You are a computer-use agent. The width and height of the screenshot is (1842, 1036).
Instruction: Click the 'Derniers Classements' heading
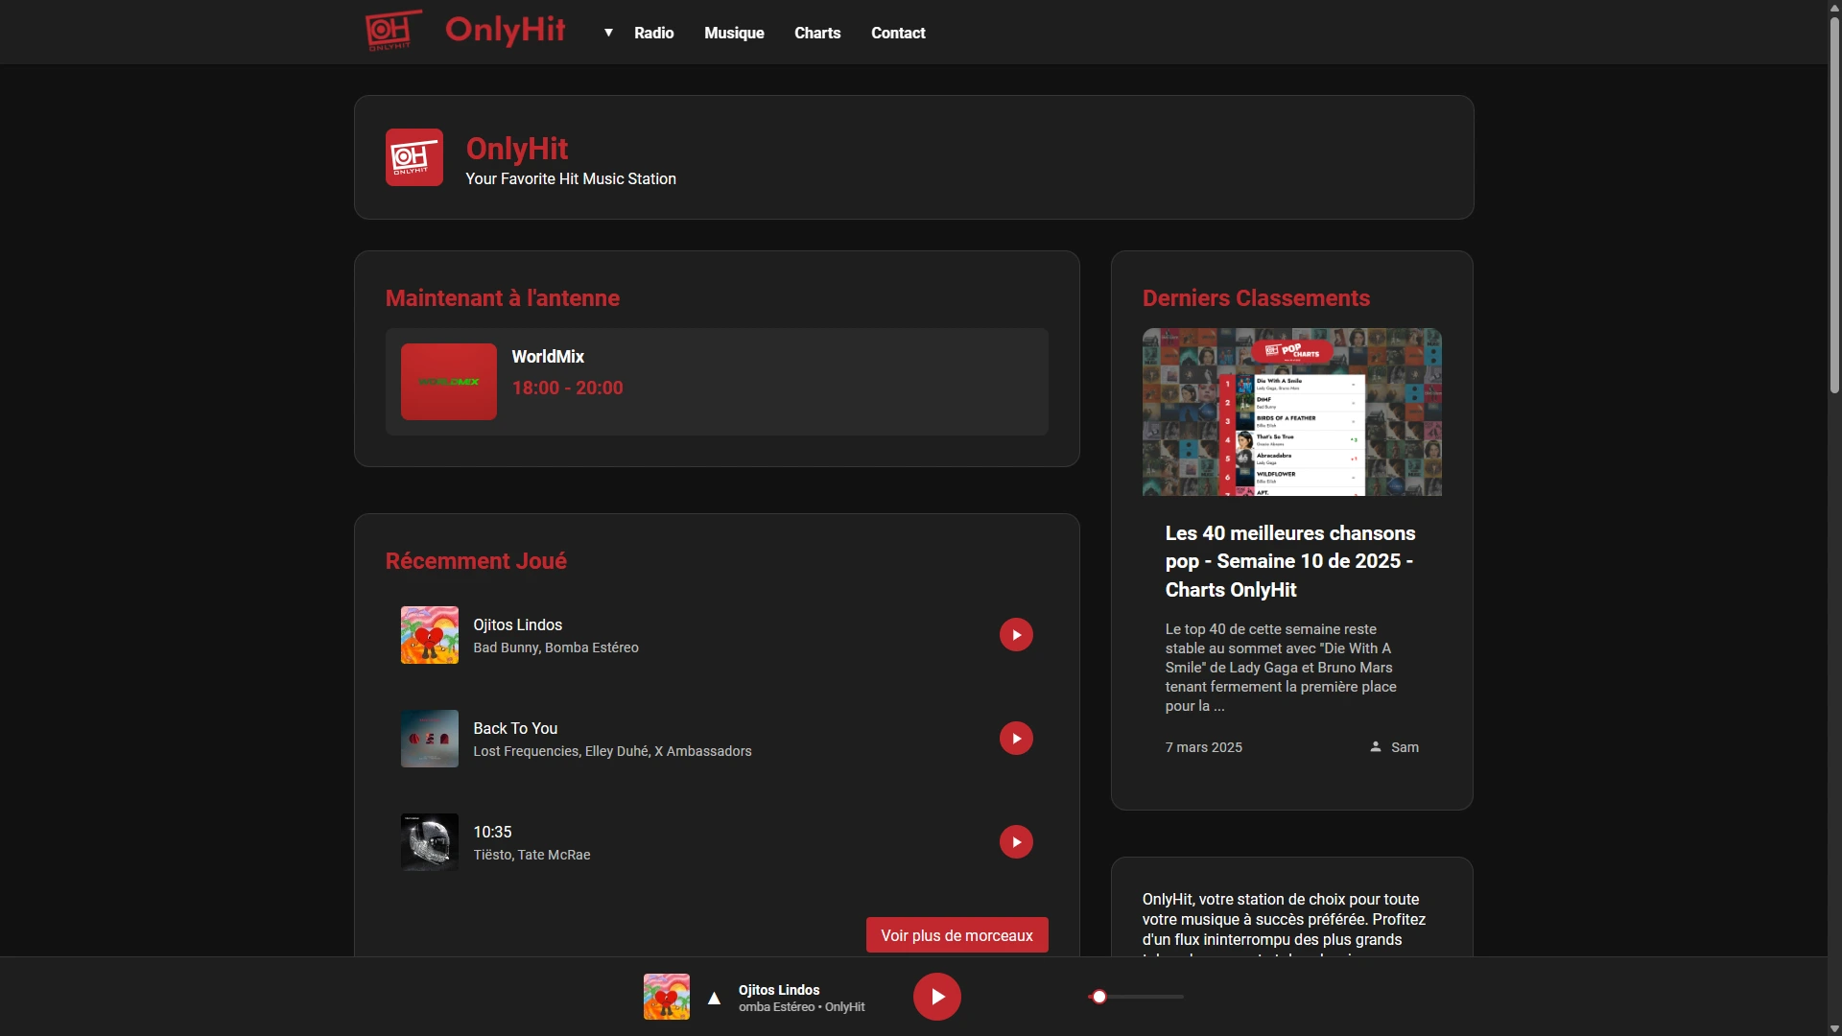click(x=1256, y=298)
